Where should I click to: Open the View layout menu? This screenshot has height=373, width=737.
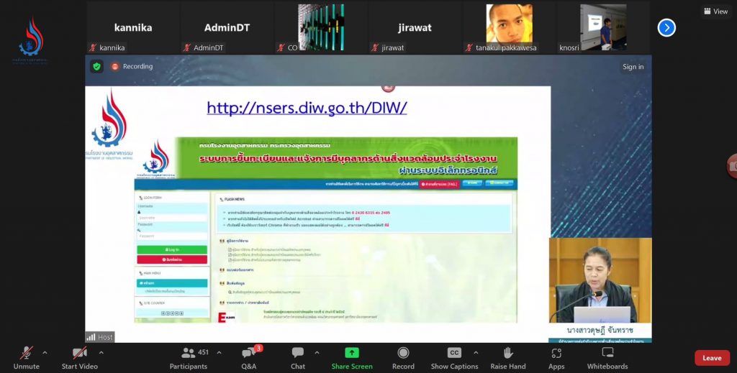[x=715, y=11]
